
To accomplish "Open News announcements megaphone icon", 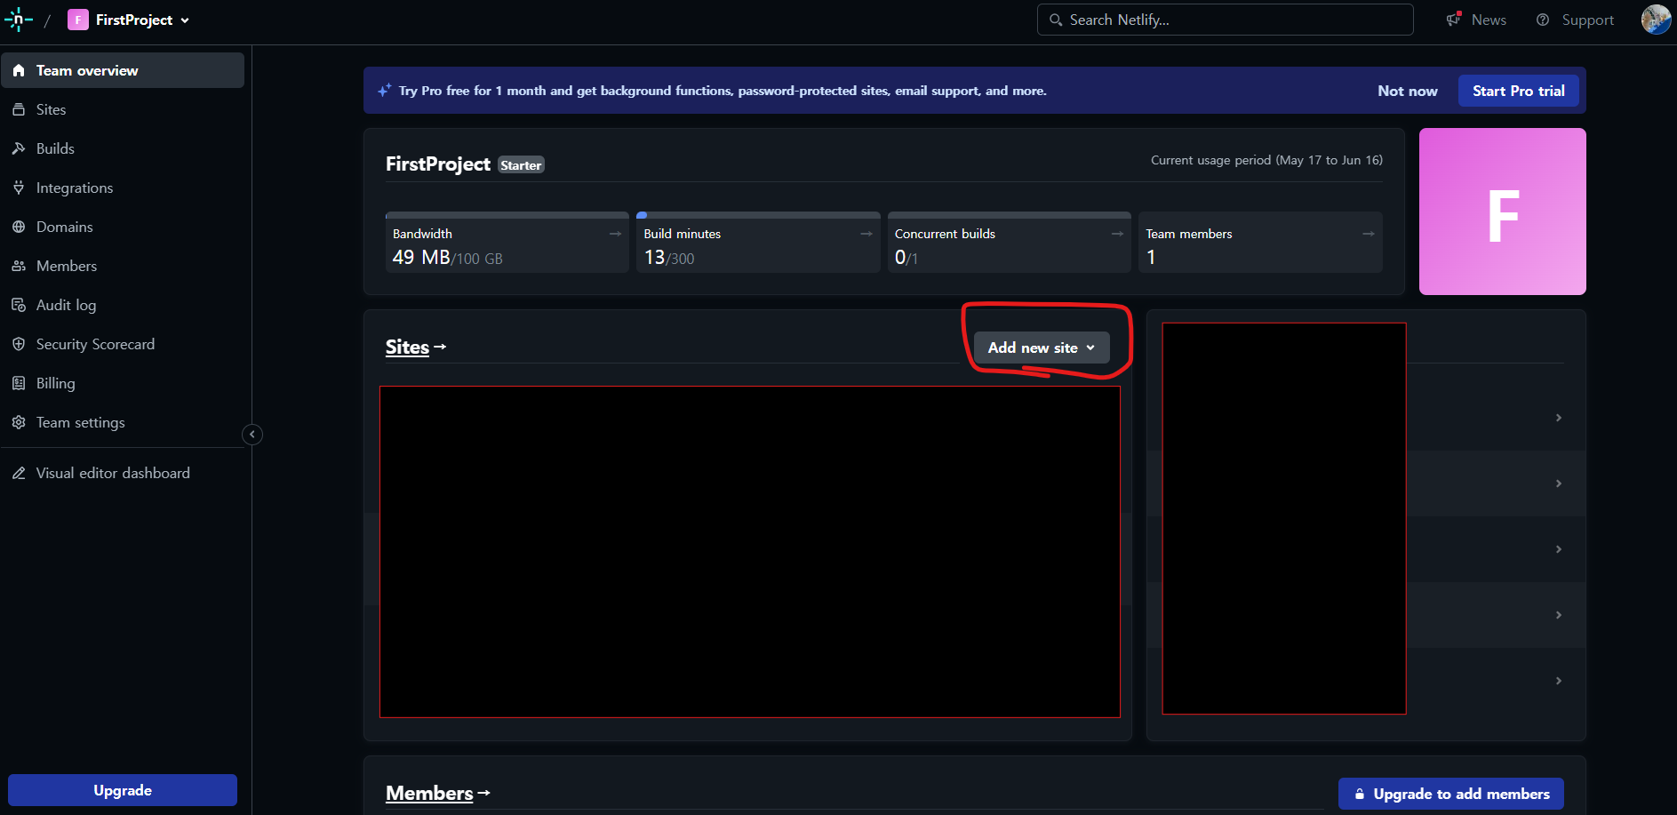I will pos(1454,20).
